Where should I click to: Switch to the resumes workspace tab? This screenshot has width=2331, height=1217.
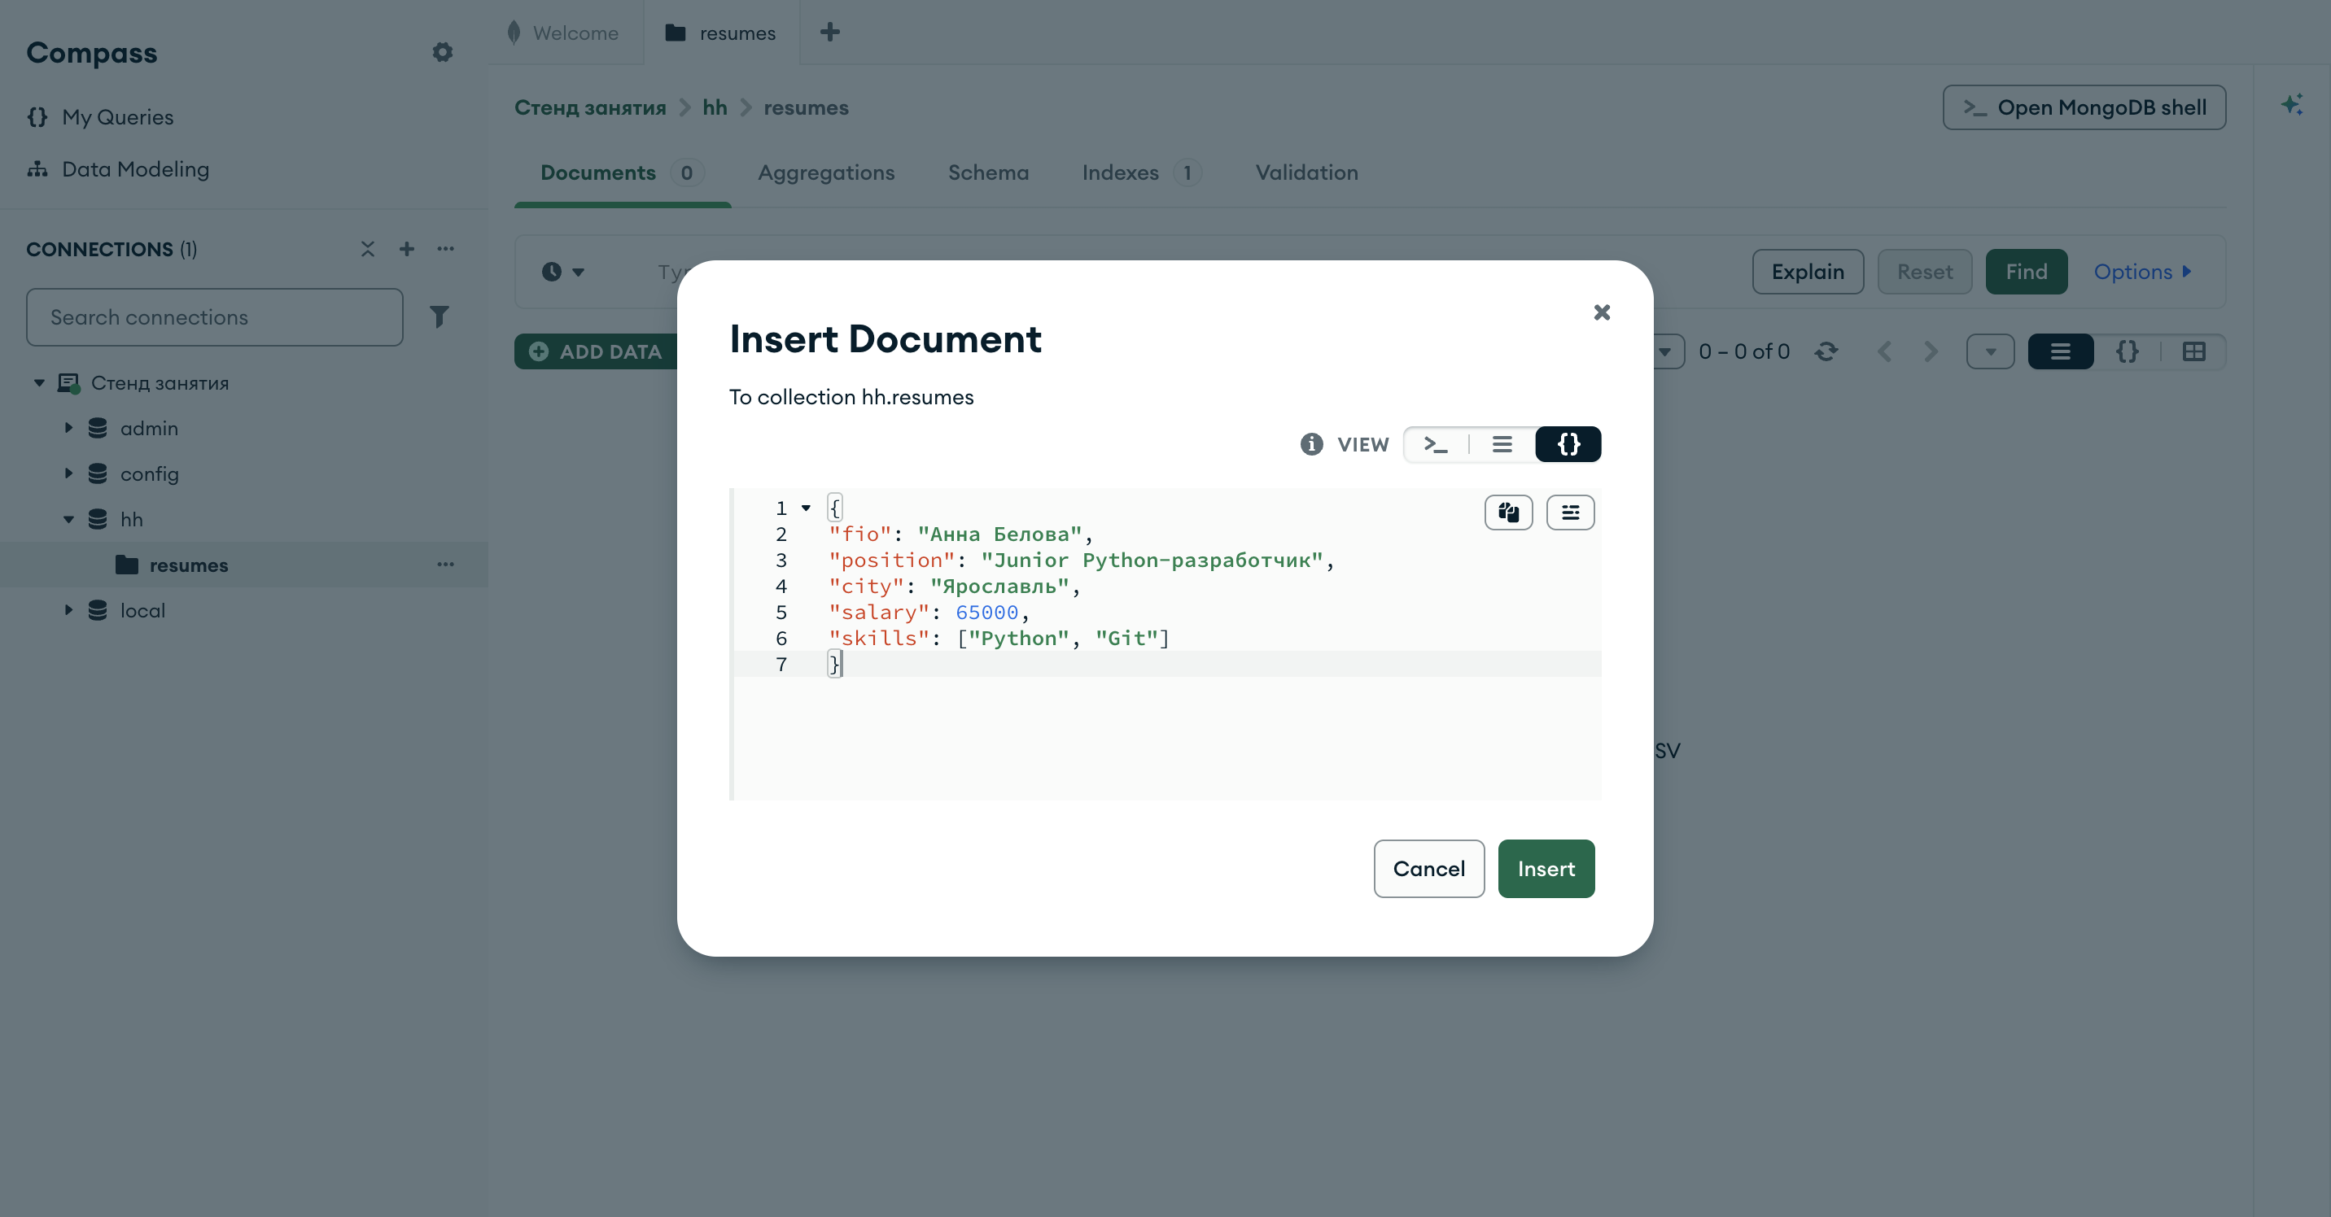(x=721, y=33)
